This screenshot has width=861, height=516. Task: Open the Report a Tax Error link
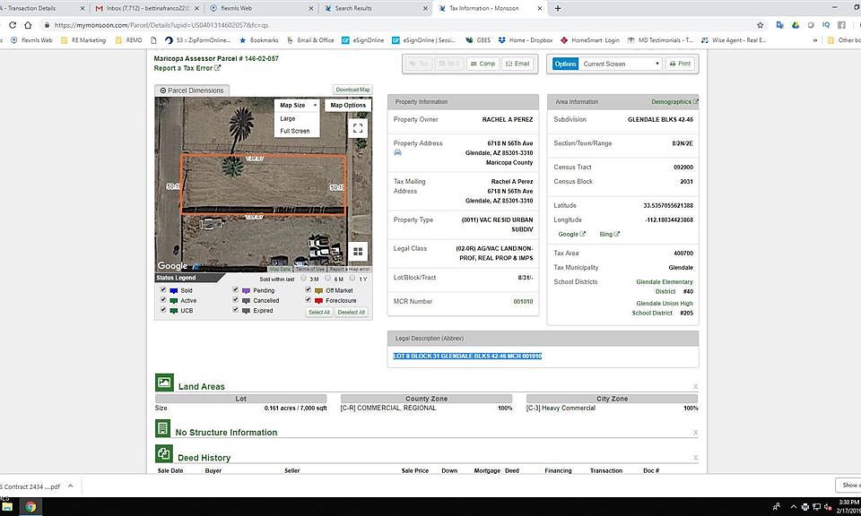[187, 68]
